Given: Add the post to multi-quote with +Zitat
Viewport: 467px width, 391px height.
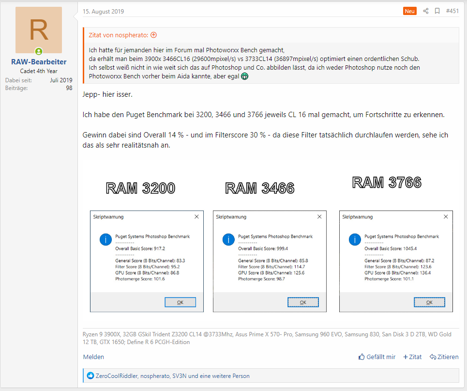Looking at the screenshot, I should pos(412,357).
